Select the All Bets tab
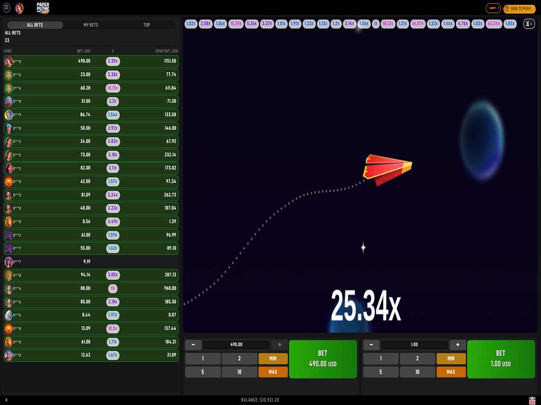 coord(34,25)
